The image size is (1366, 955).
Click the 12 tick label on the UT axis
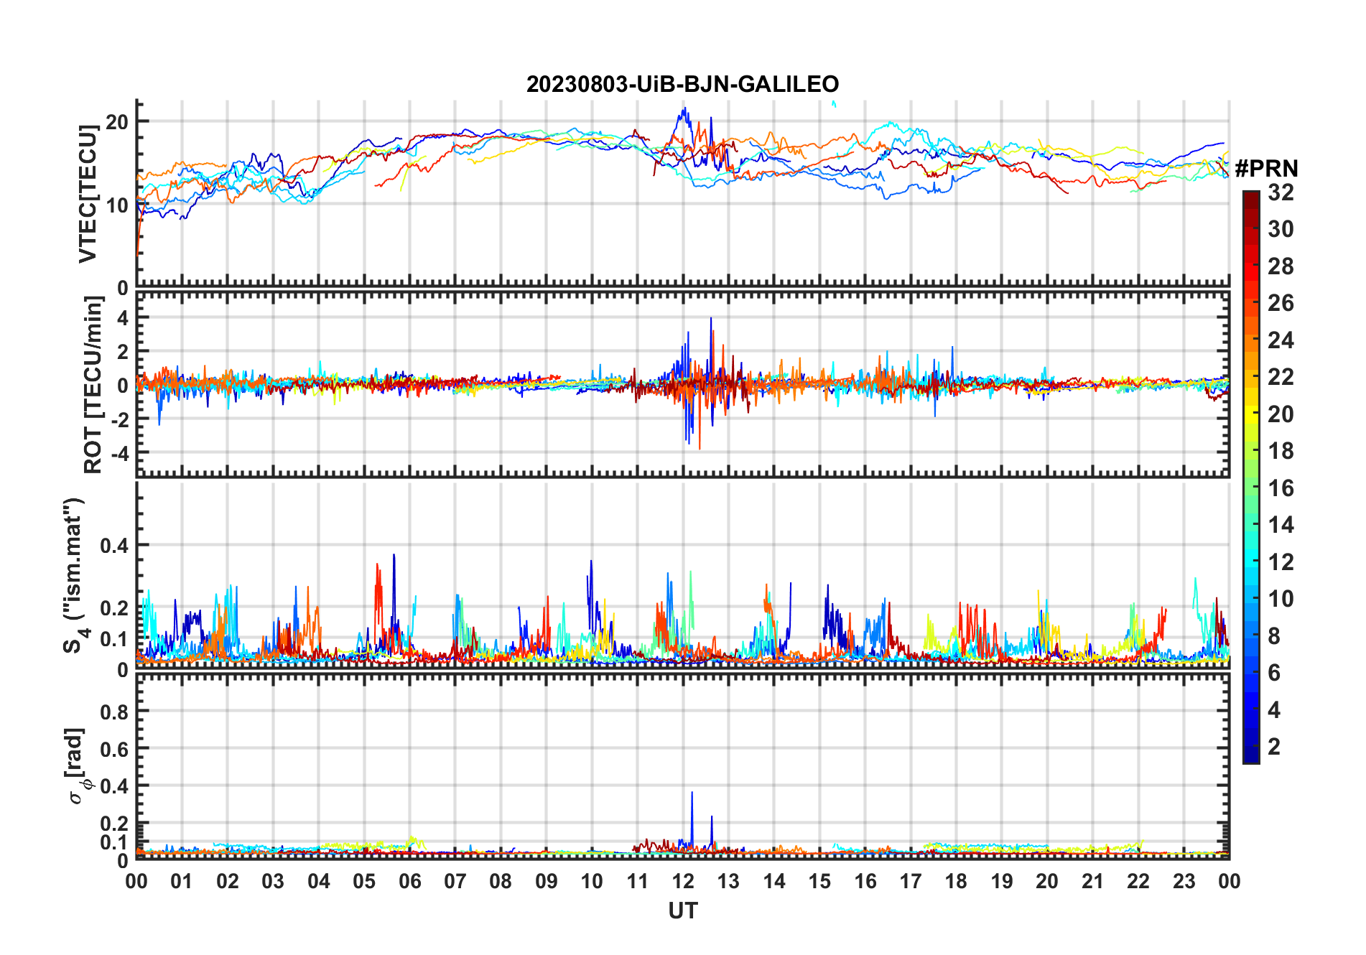682,881
